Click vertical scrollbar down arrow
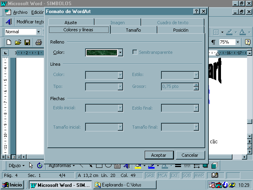253x190 pixels. click(x=249, y=136)
